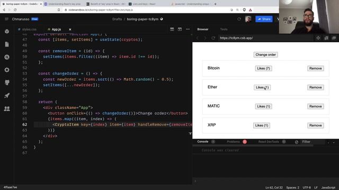Viewport: 339px width, 190px height.
Task: Switch to the Tests preview tab
Action: 224,30
